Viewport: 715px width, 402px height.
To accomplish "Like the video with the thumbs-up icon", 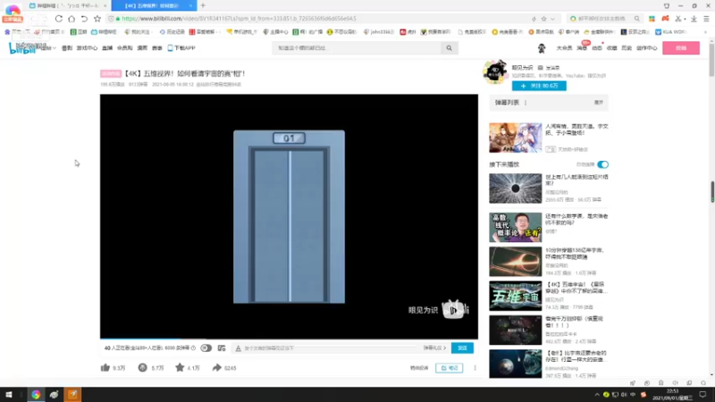I will (105, 367).
